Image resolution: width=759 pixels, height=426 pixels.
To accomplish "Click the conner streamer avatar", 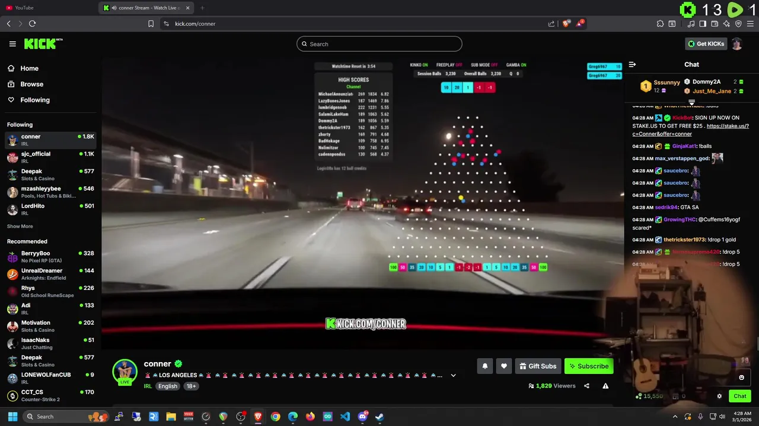I will click(125, 372).
